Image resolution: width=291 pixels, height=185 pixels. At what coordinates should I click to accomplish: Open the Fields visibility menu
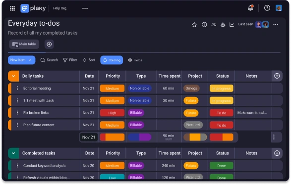click(135, 60)
